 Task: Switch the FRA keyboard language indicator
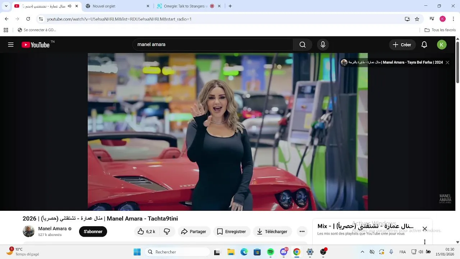click(402, 252)
